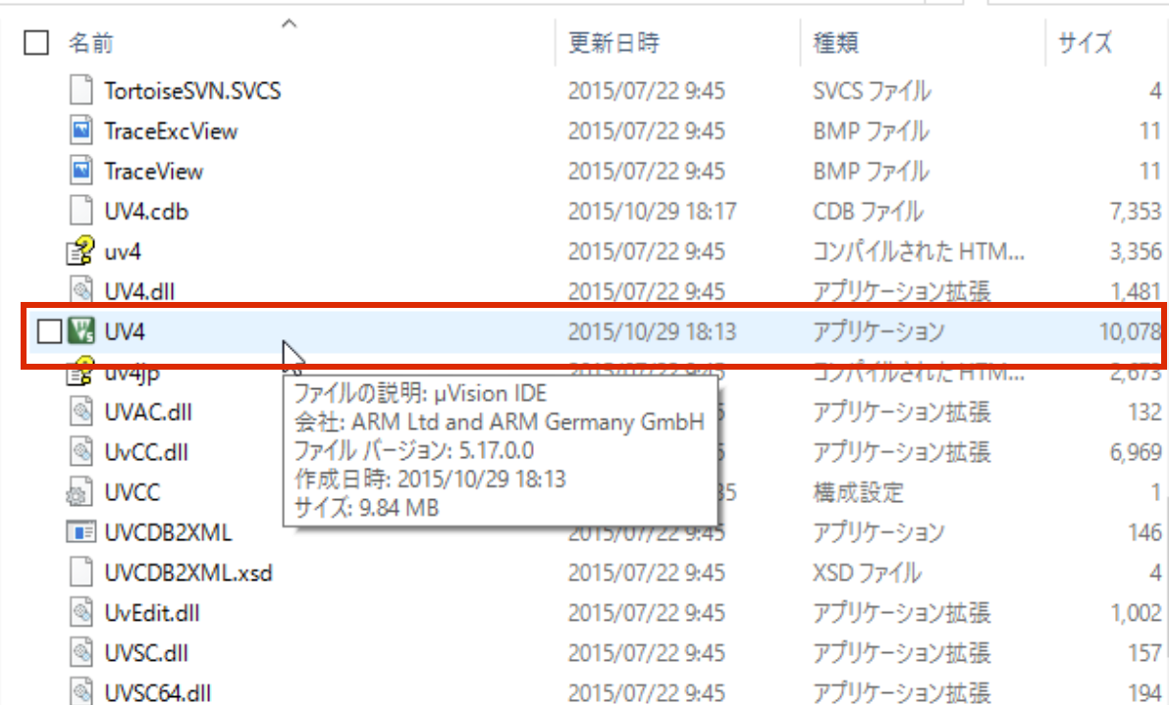Select the UV4.cdb file name
1169x705 pixels.
[146, 212]
